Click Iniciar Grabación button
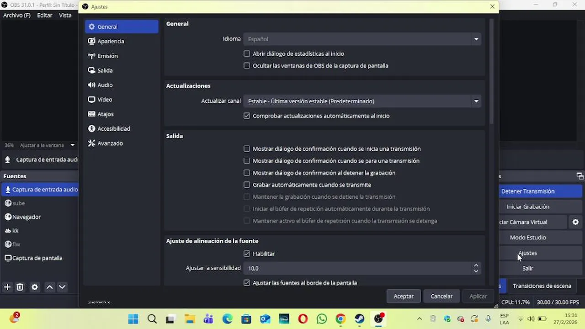585x329 pixels. [541, 207]
